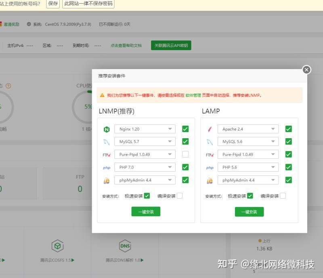Uncheck PHP 5.6 checkbox in LAMP
The image size is (323, 278).
[289, 167]
